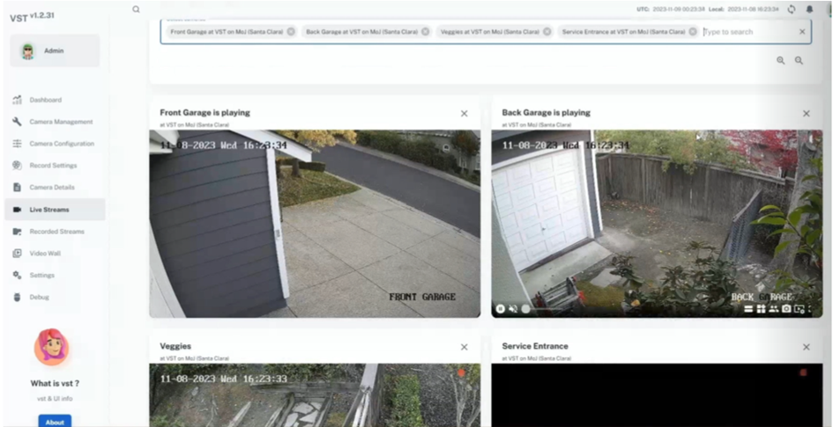The image size is (833, 427).
Task: Remove Service Entrance chip from camera selector
Action: coord(693,32)
